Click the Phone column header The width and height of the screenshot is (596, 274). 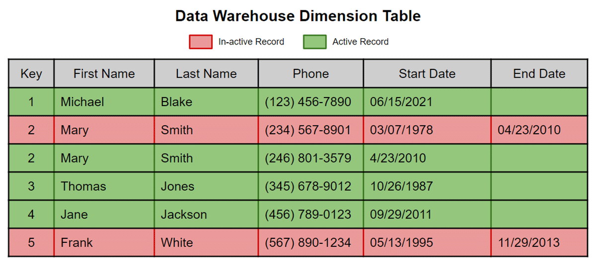[311, 74]
